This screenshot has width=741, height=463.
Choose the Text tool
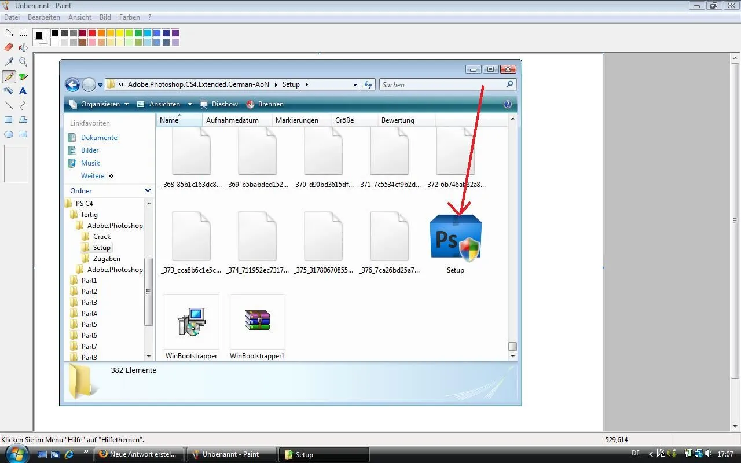[x=23, y=91]
